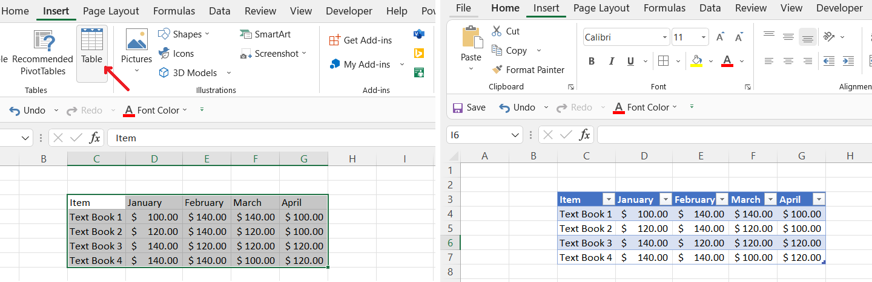The image size is (872, 282).
Task: Click the Paste clipboard icon
Action: click(471, 37)
